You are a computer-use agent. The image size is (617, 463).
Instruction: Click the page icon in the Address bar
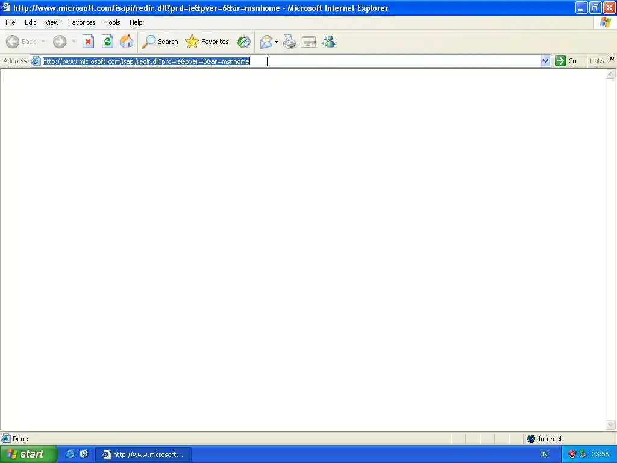(36, 61)
